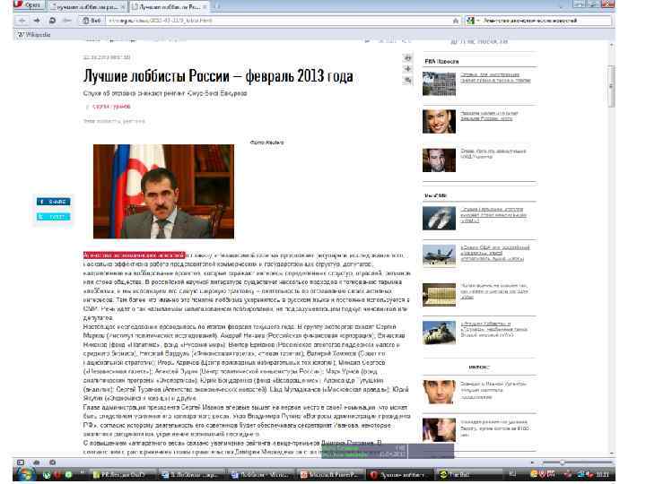Open a new tab with plus button
The width and height of the screenshot is (646, 484).
[216, 6]
